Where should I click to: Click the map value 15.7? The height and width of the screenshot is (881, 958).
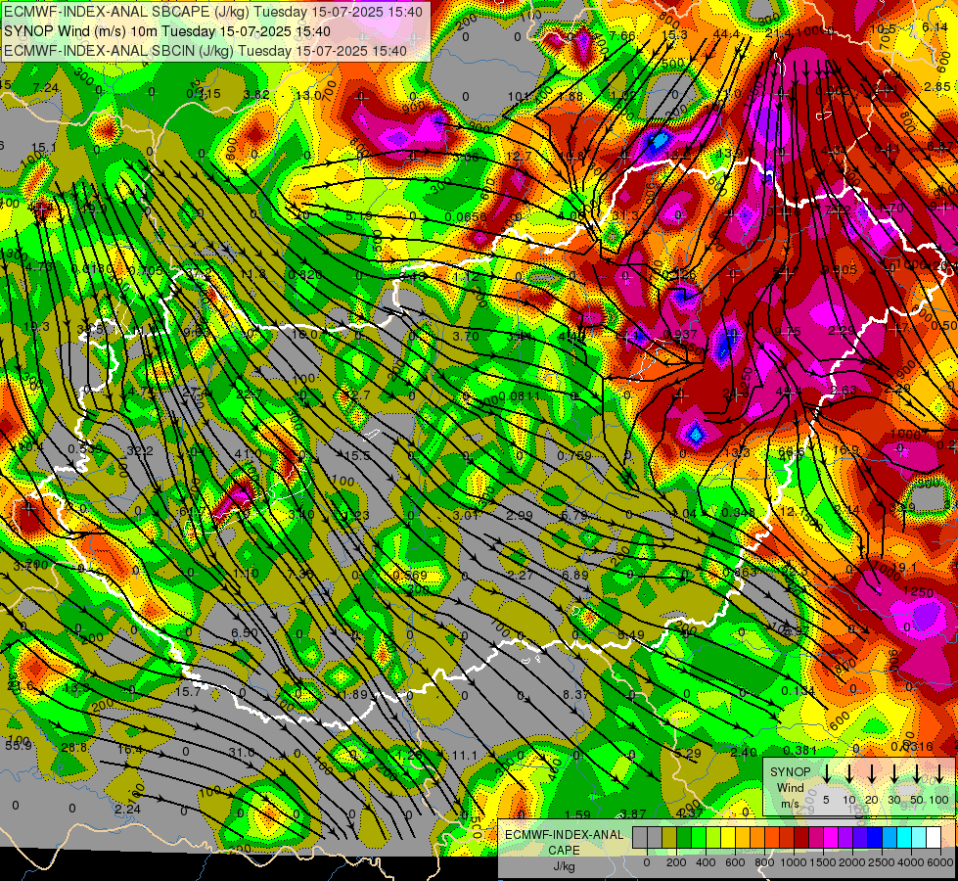(188, 691)
